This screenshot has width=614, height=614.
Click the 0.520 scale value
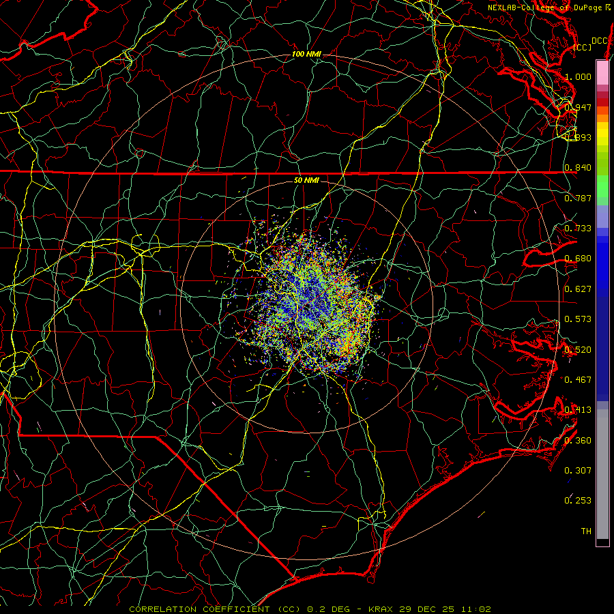coord(578,350)
